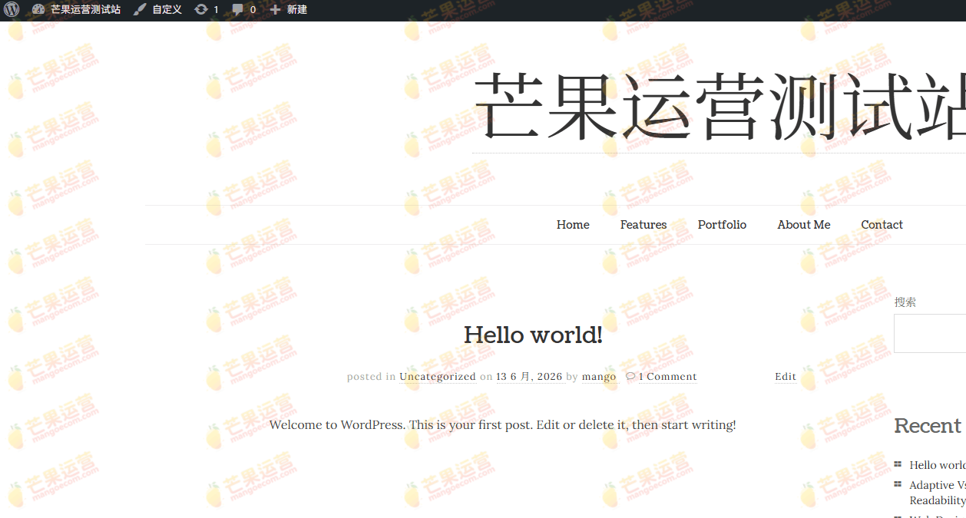966x518 pixels.
Task: Open the Contact page link
Action: coord(882,225)
